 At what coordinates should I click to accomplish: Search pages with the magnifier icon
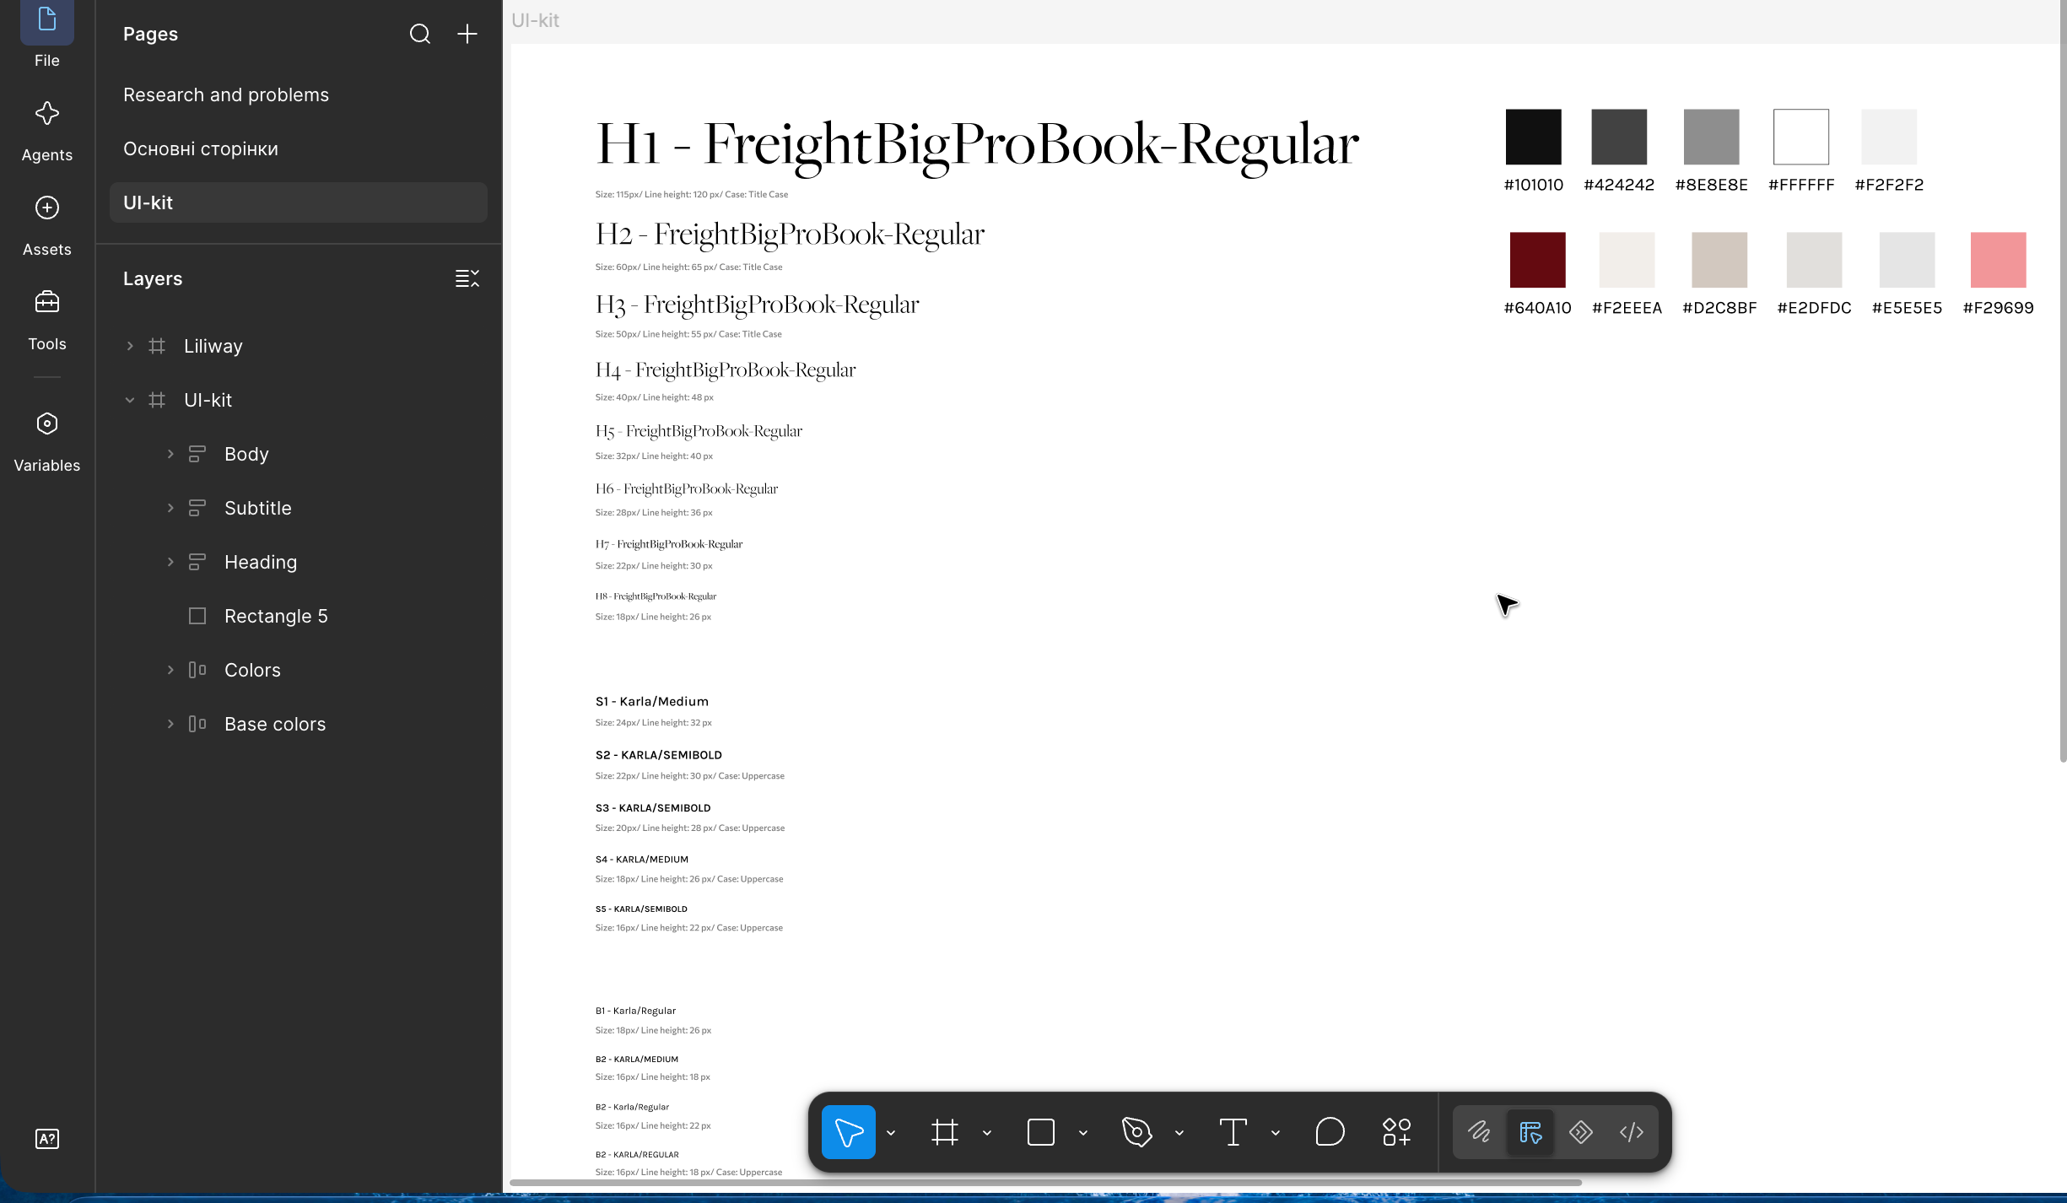coord(420,34)
